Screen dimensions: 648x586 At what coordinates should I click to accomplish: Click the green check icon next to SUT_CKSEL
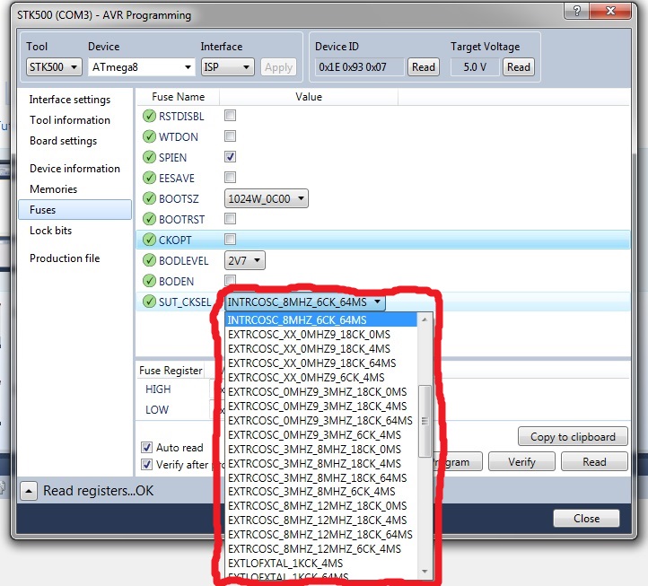pos(149,302)
